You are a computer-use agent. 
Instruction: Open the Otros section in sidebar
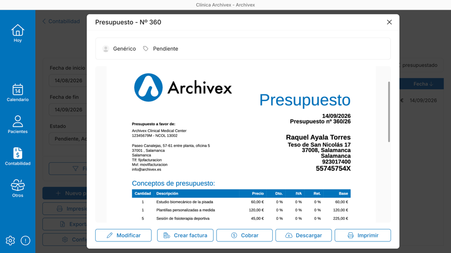pyautogui.click(x=18, y=188)
